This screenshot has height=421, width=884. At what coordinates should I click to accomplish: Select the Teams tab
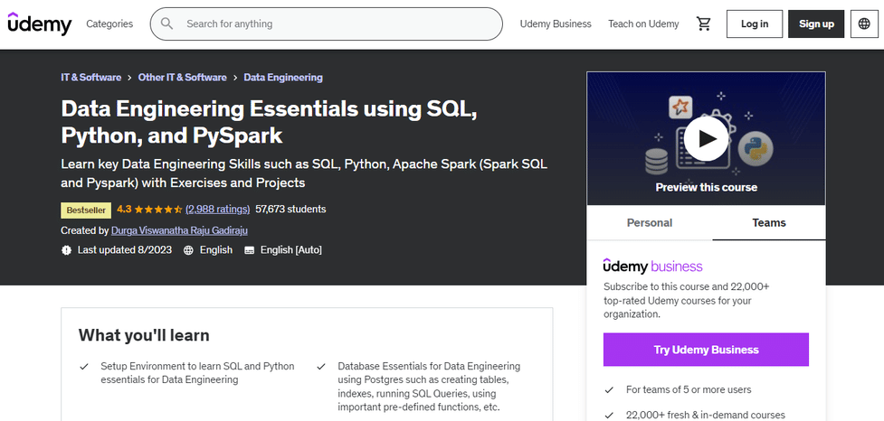769,222
